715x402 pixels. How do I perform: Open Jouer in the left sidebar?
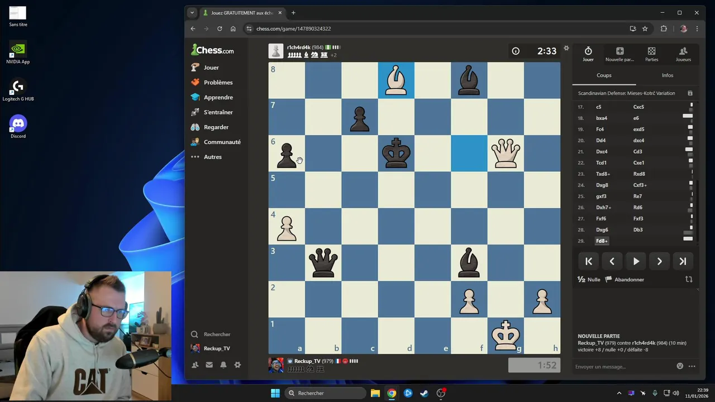(x=205, y=68)
